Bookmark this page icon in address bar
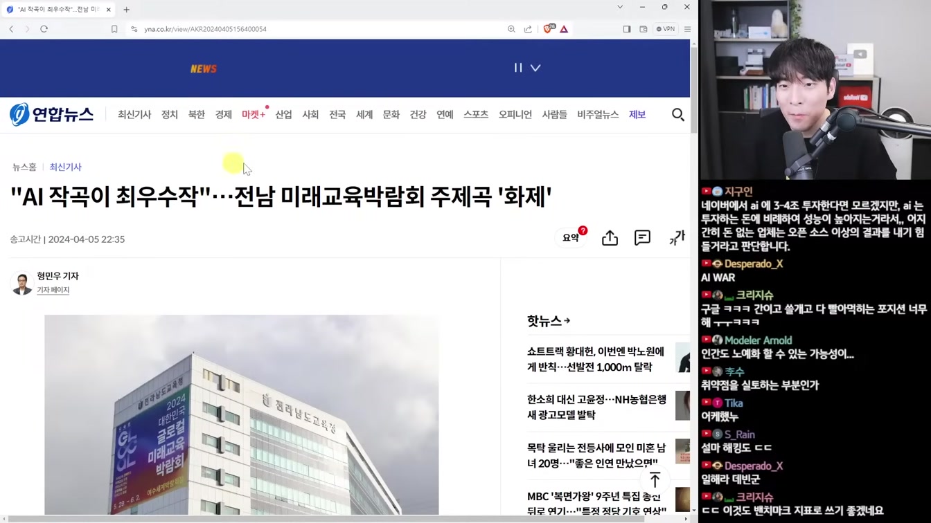This screenshot has height=523, width=931. 114,29
